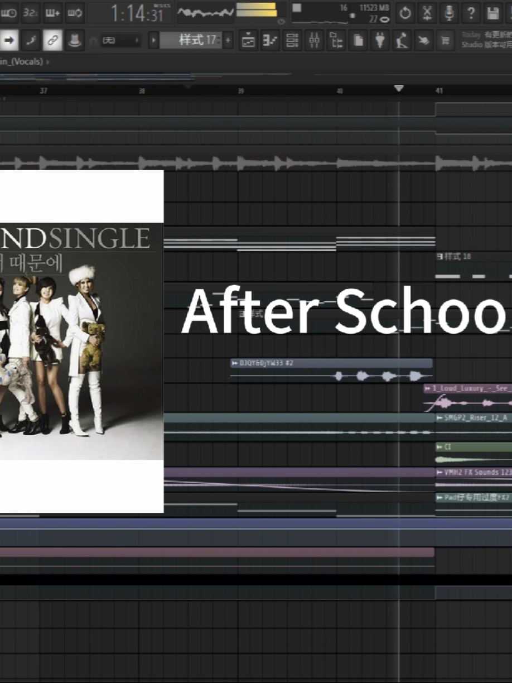The height and width of the screenshot is (683, 512).
Task: Save the project with the floppy disk icon
Action: [x=492, y=13]
